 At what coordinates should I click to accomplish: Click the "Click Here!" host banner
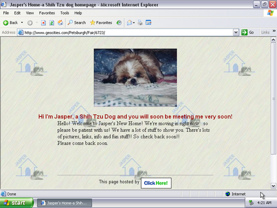(156, 183)
